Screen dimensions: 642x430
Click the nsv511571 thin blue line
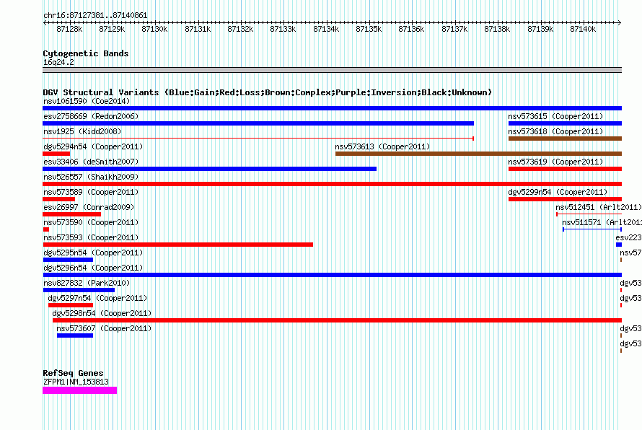[592, 229]
